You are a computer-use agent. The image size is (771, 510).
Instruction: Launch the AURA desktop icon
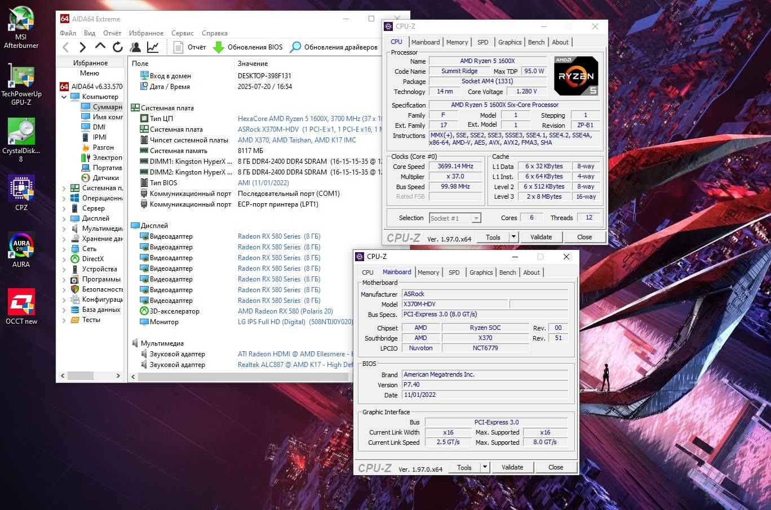coord(21,250)
